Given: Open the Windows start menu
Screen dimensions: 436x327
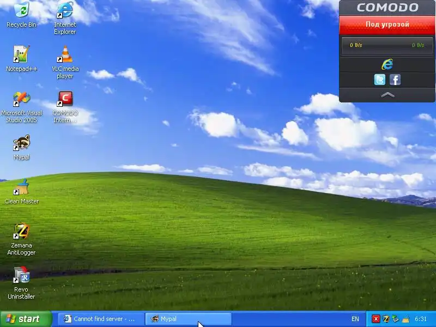Looking at the screenshot, I should click(26, 319).
